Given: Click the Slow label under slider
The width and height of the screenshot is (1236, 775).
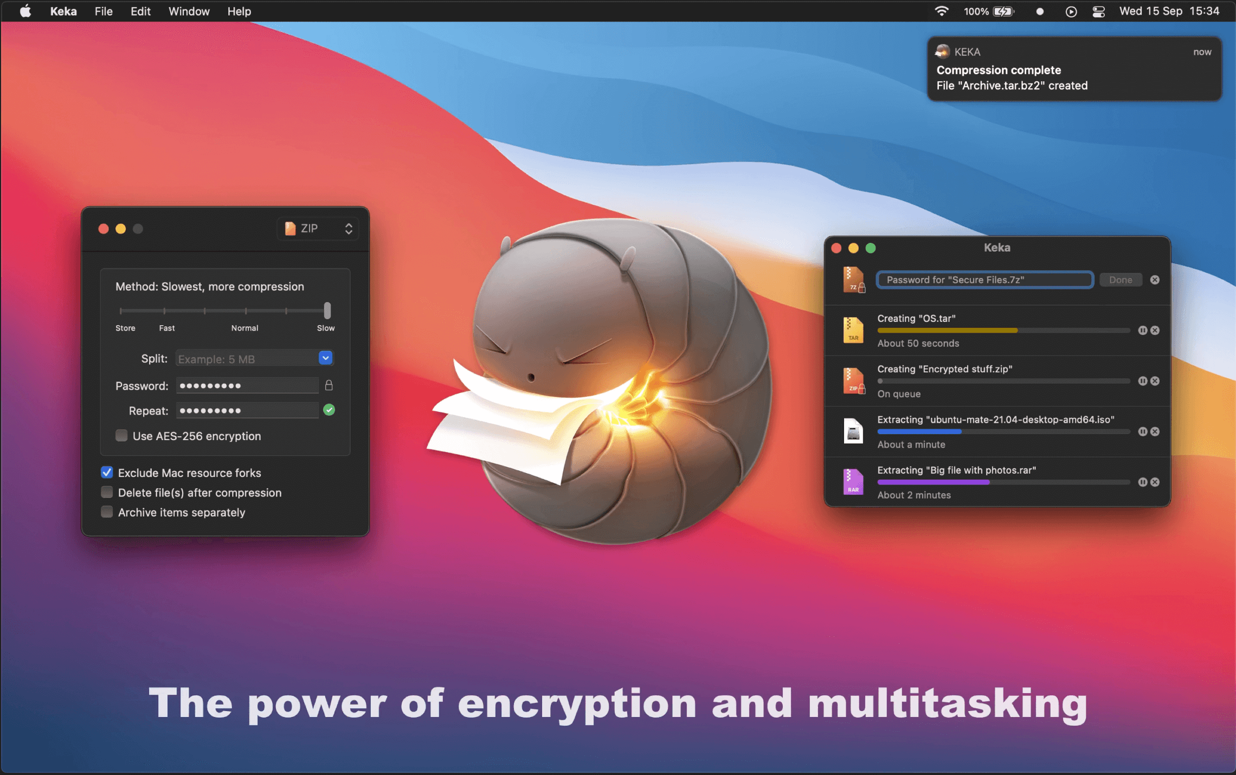Looking at the screenshot, I should pyautogui.click(x=326, y=328).
